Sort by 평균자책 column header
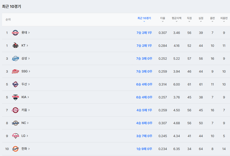230x156 pixels. coord(177,19)
